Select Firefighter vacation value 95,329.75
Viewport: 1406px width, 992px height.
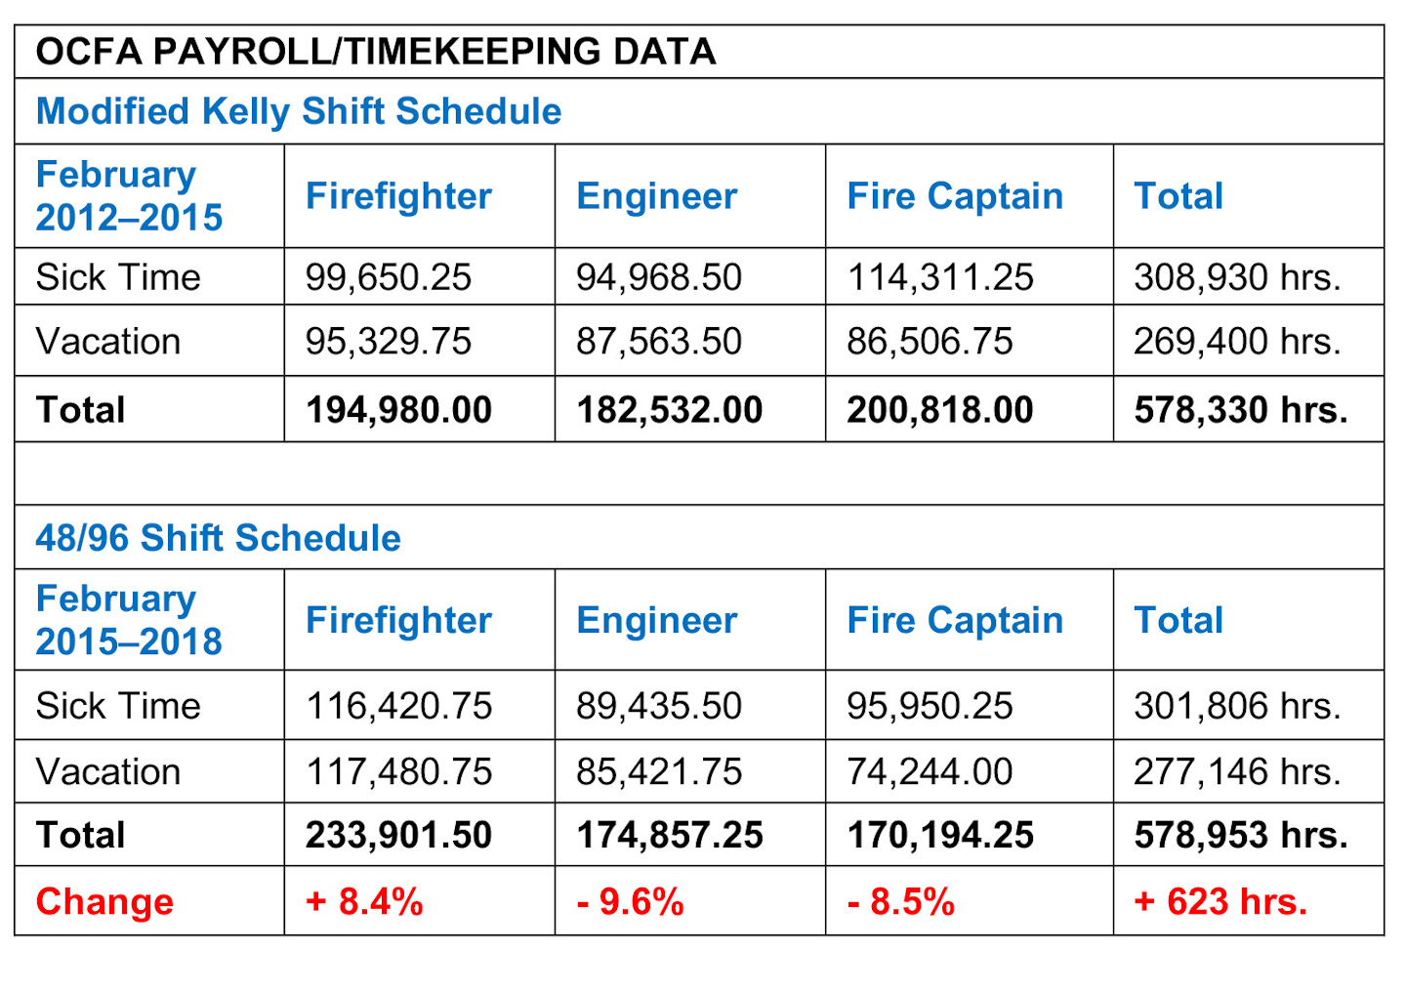tap(389, 341)
